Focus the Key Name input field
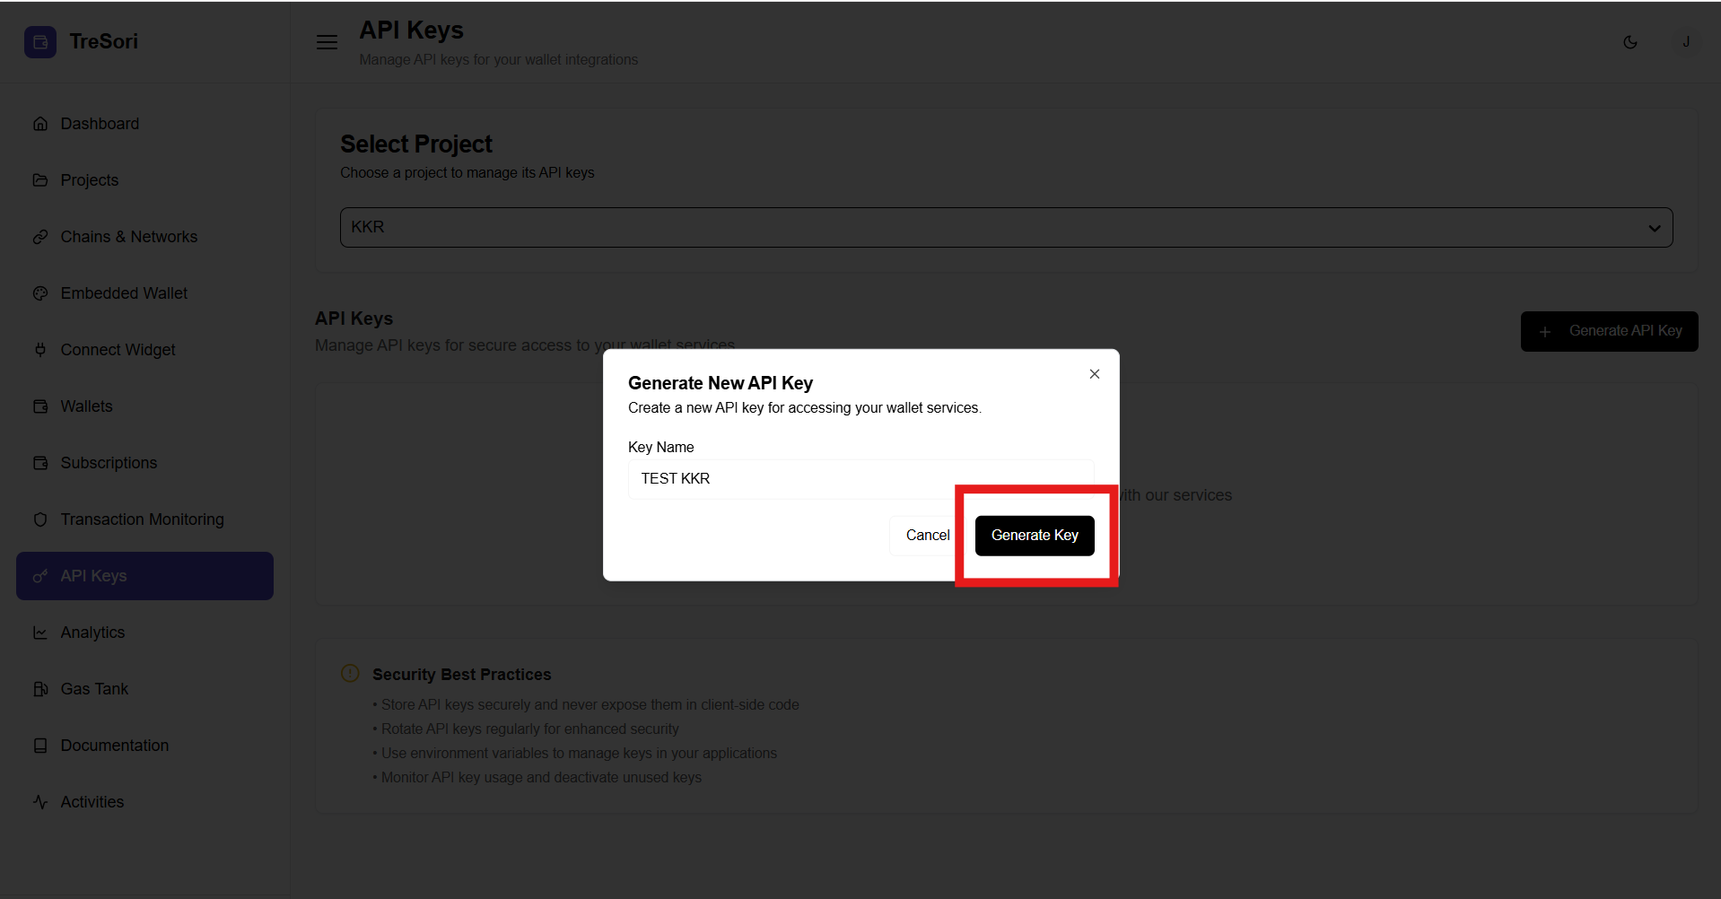The width and height of the screenshot is (1721, 899). point(860,479)
